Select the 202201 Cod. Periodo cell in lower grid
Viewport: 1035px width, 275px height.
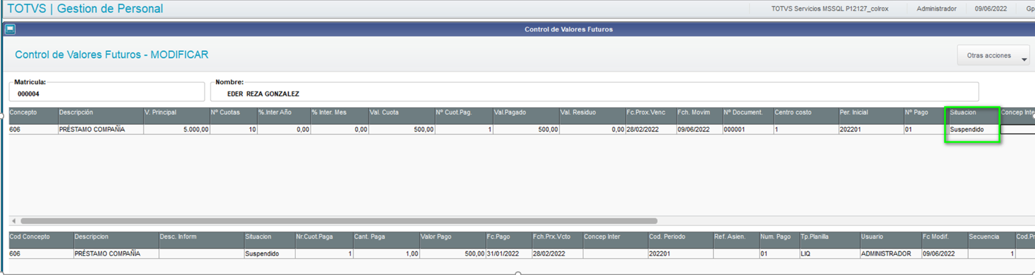[x=680, y=254]
